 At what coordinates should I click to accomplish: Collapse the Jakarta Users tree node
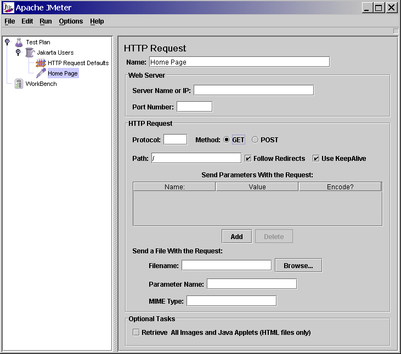coord(18,53)
